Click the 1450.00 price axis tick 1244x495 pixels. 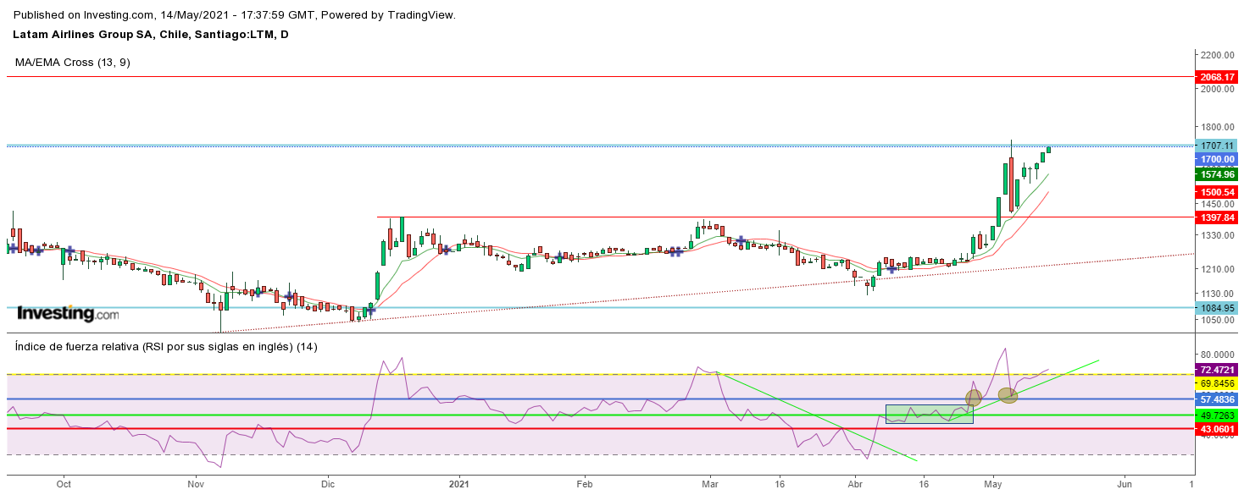(1216, 204)
